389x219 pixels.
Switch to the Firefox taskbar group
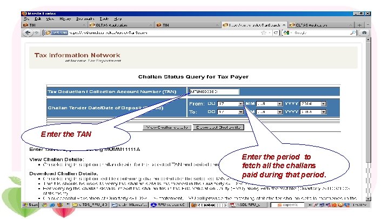(x=209, y=205)
